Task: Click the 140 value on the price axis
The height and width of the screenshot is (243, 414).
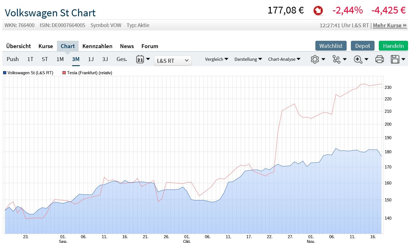Action: (x=388, y=218)
